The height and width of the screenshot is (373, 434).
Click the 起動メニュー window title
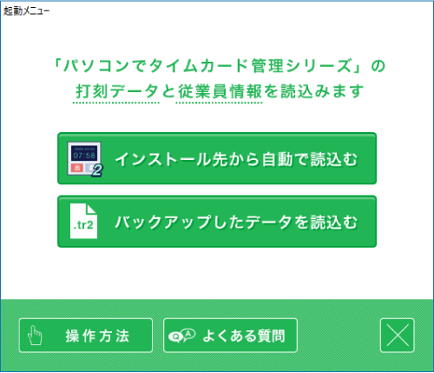[26, 11]
